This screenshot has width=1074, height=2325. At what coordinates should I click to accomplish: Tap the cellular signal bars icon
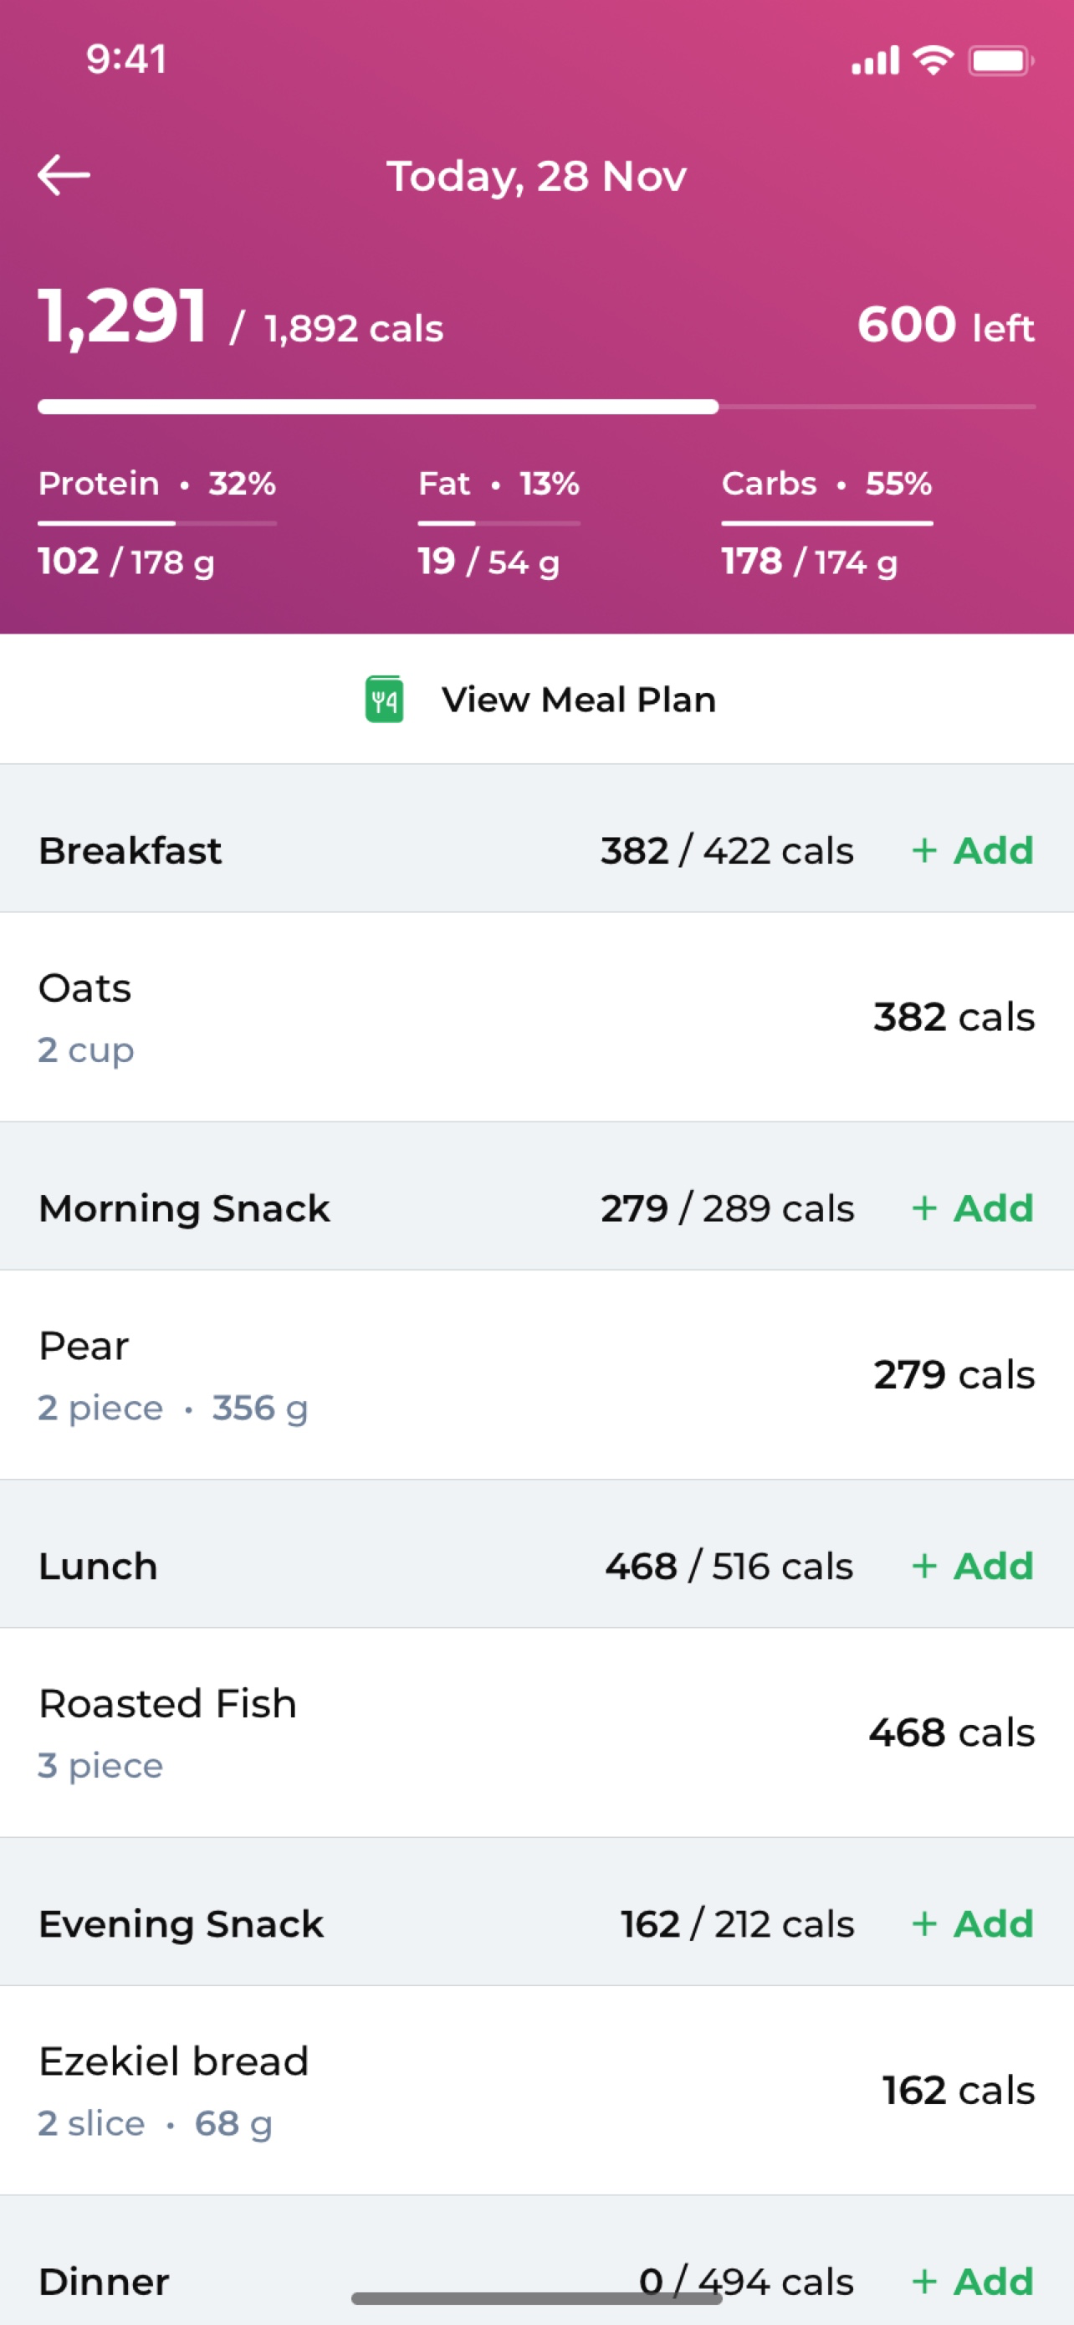[876, 60]
